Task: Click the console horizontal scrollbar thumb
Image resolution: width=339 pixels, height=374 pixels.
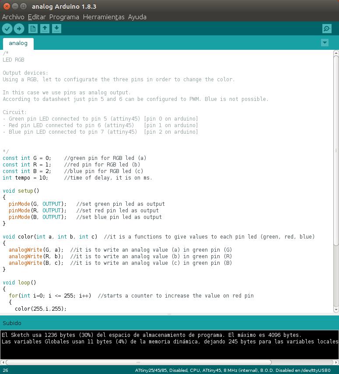Action: point(139,362)
